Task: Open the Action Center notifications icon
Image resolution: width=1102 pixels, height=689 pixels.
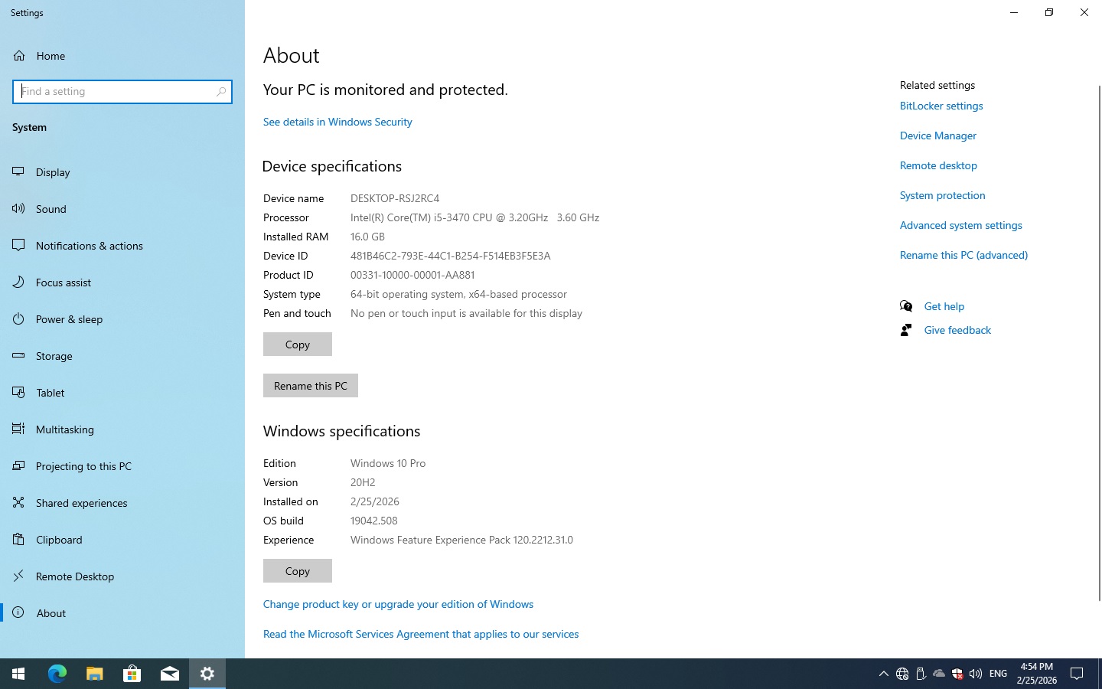Action: 1077,674
